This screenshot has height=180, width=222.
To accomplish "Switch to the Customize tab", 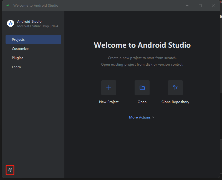I will [20, 49].
